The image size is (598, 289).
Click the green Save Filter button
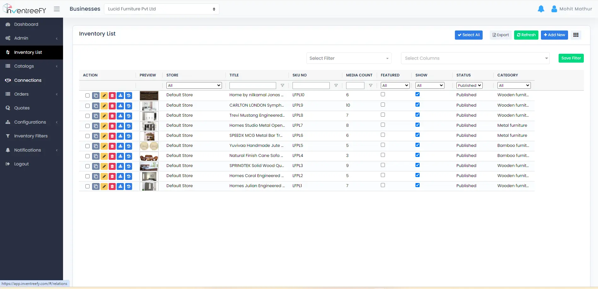pos(571,58)
